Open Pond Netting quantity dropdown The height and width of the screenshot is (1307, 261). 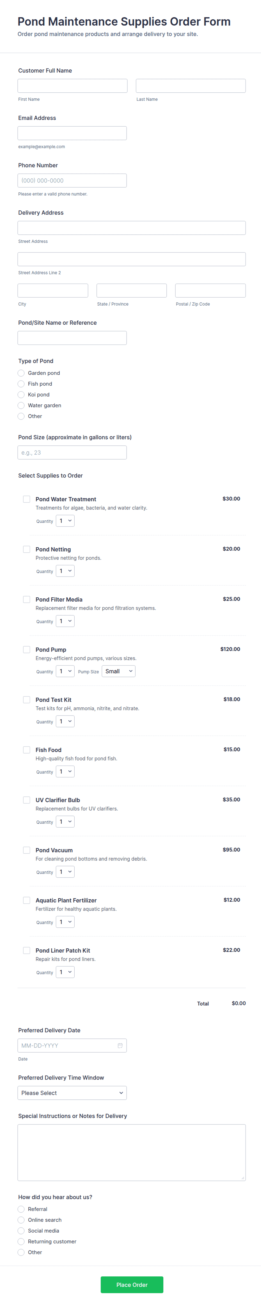pos(65,571)
